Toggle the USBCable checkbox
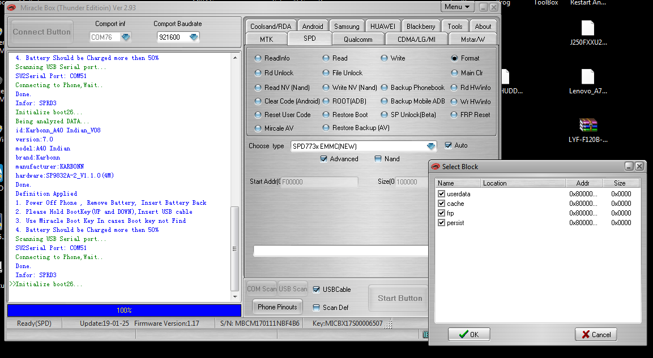The width and height of the screenshot is (653, 358). (317, 290)
